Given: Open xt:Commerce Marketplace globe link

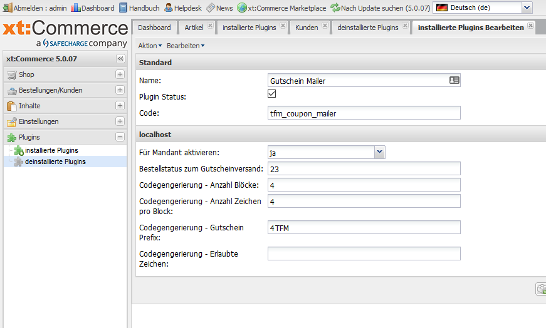Looking at the screenshot, I should coord(241,8).
